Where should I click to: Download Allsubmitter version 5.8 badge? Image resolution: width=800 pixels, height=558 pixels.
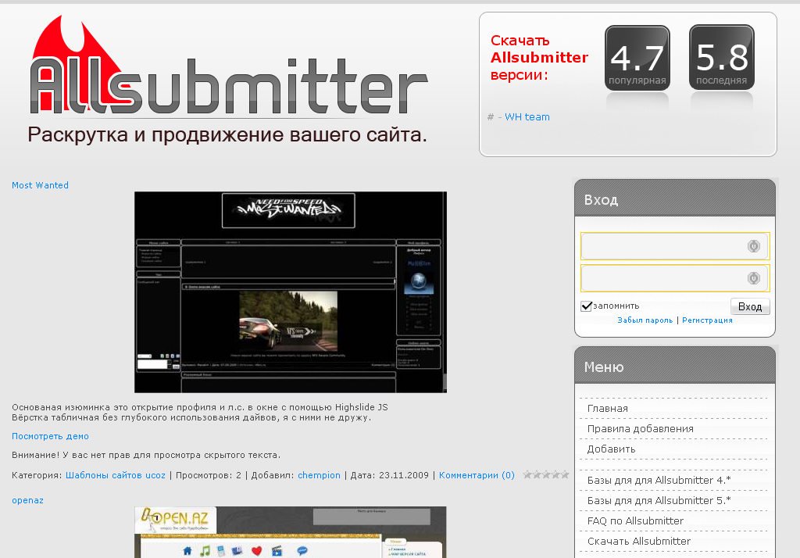[721, 57]
